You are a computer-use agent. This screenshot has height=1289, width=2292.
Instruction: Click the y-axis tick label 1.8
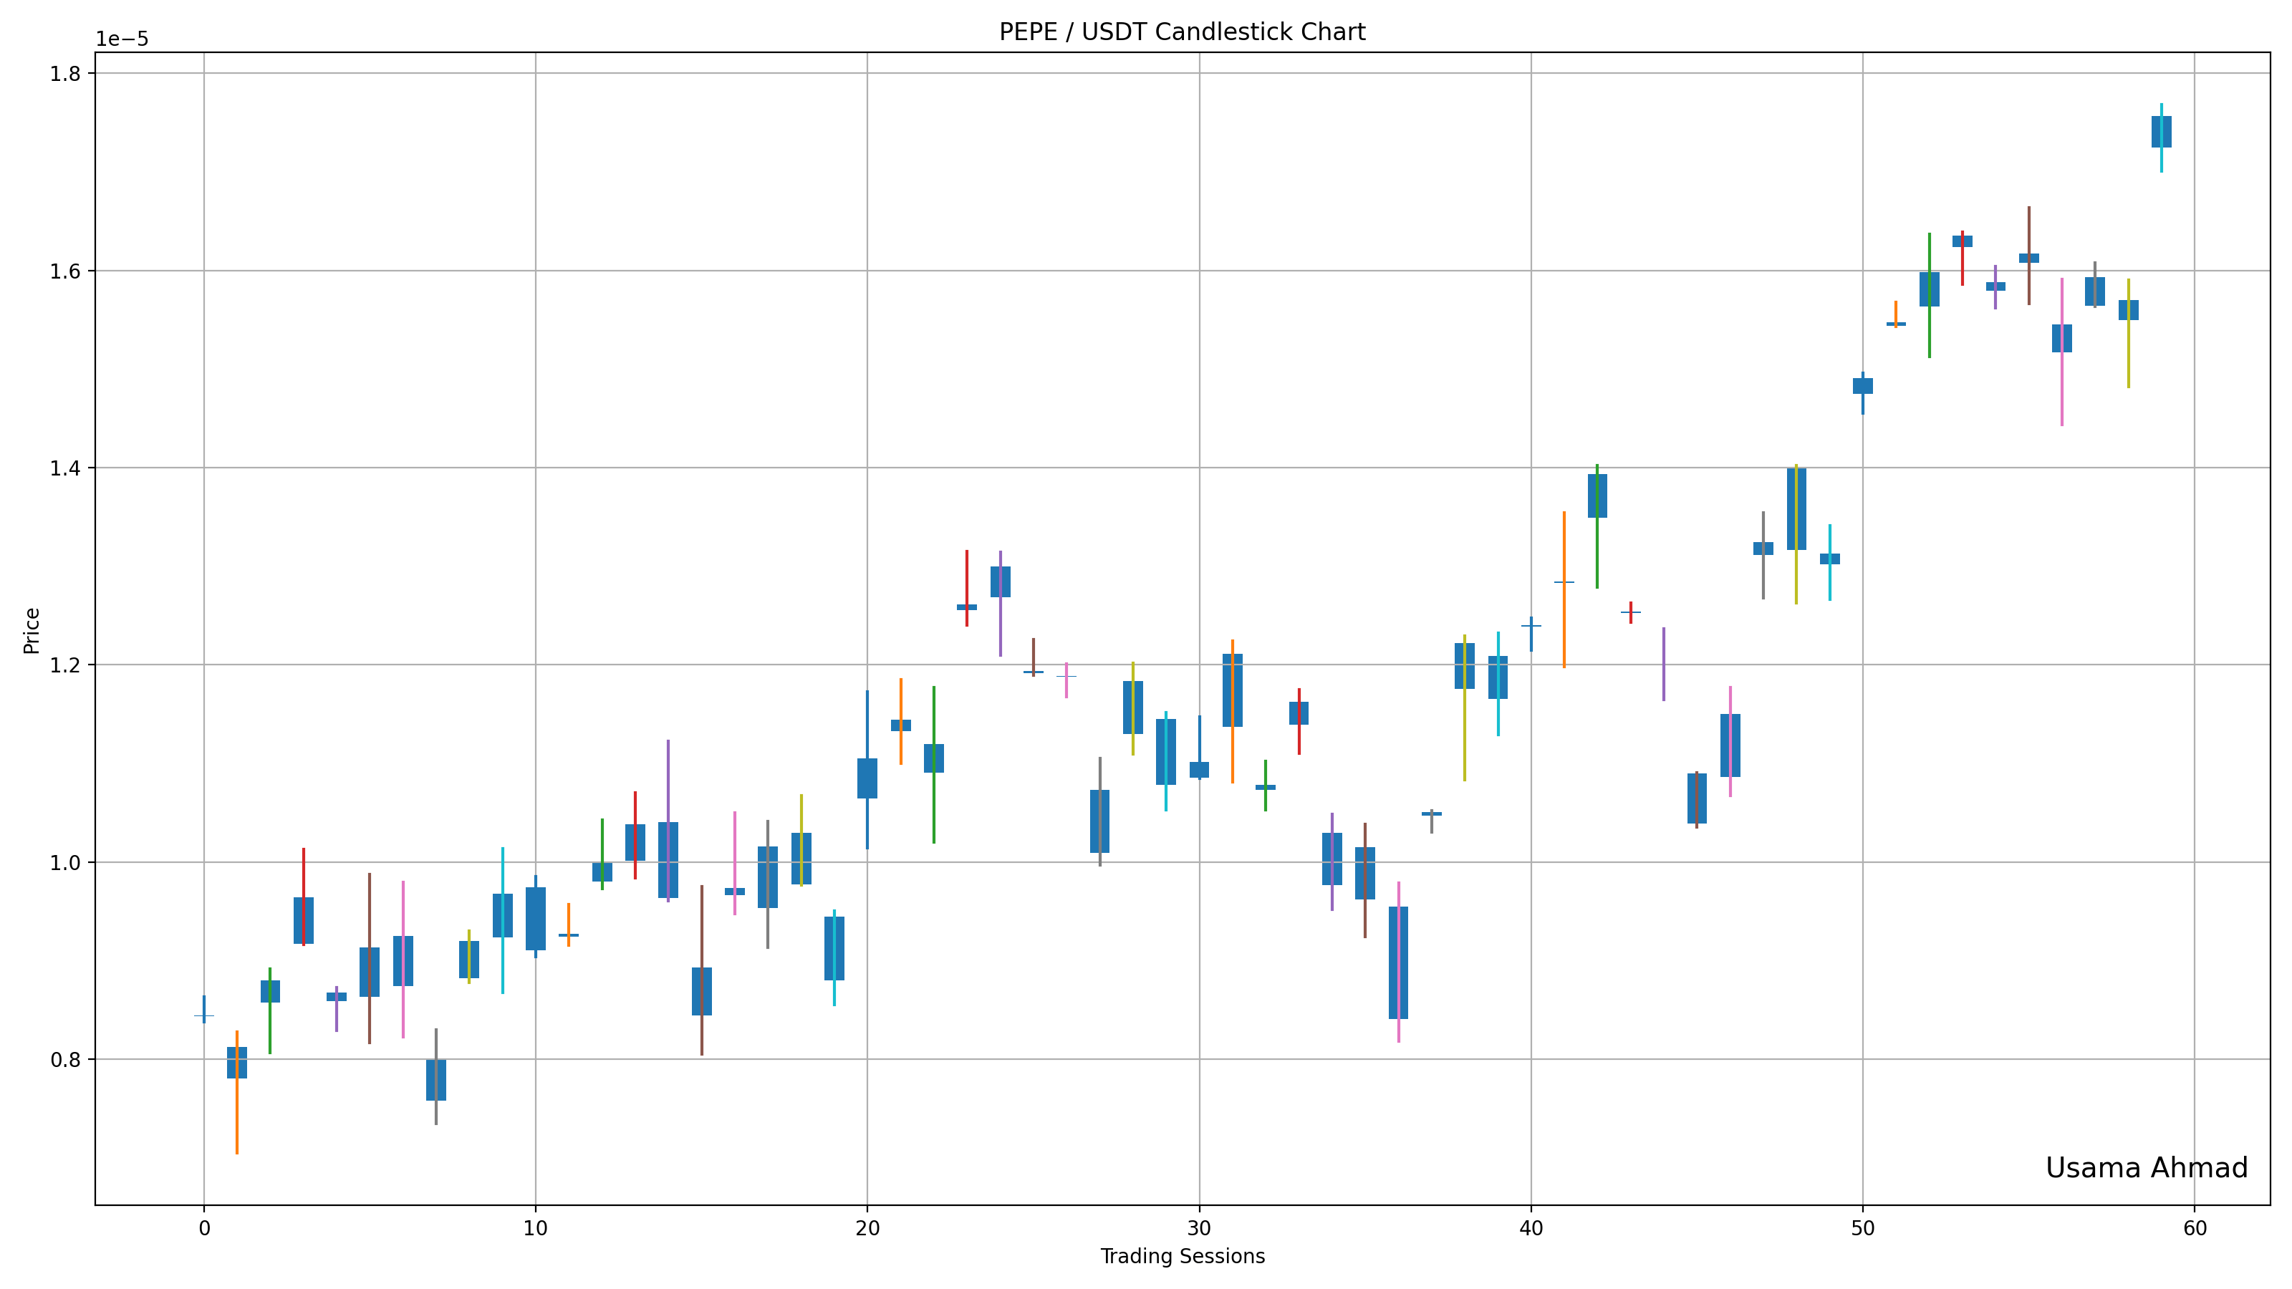(x=64, y=74)
